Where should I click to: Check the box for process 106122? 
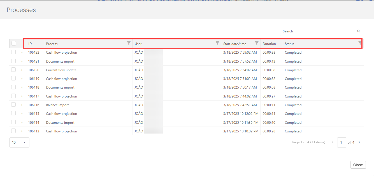click(x=13, y=52)
